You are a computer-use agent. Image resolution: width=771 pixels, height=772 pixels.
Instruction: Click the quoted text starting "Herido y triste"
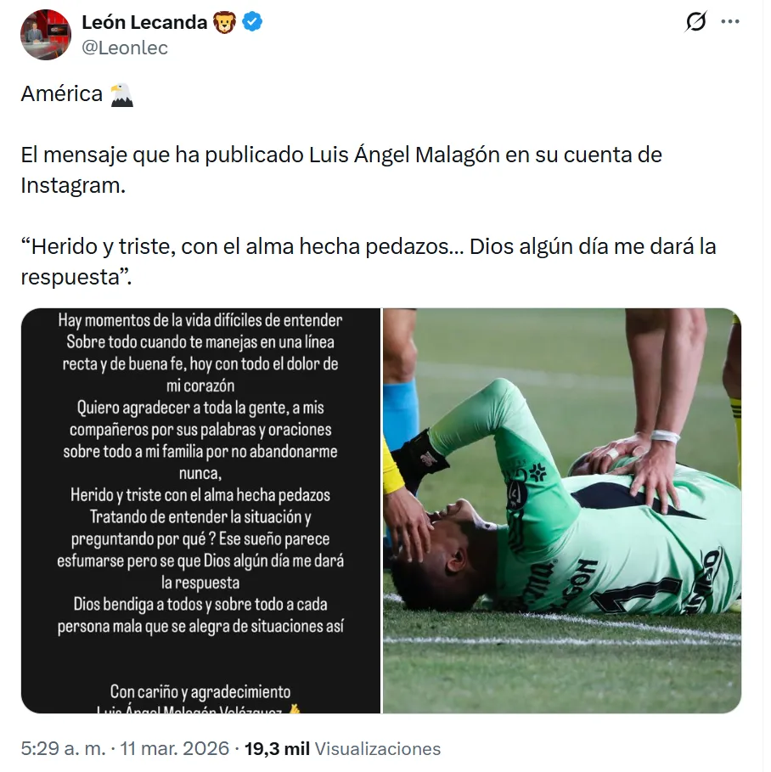click(x=369, y=262)
